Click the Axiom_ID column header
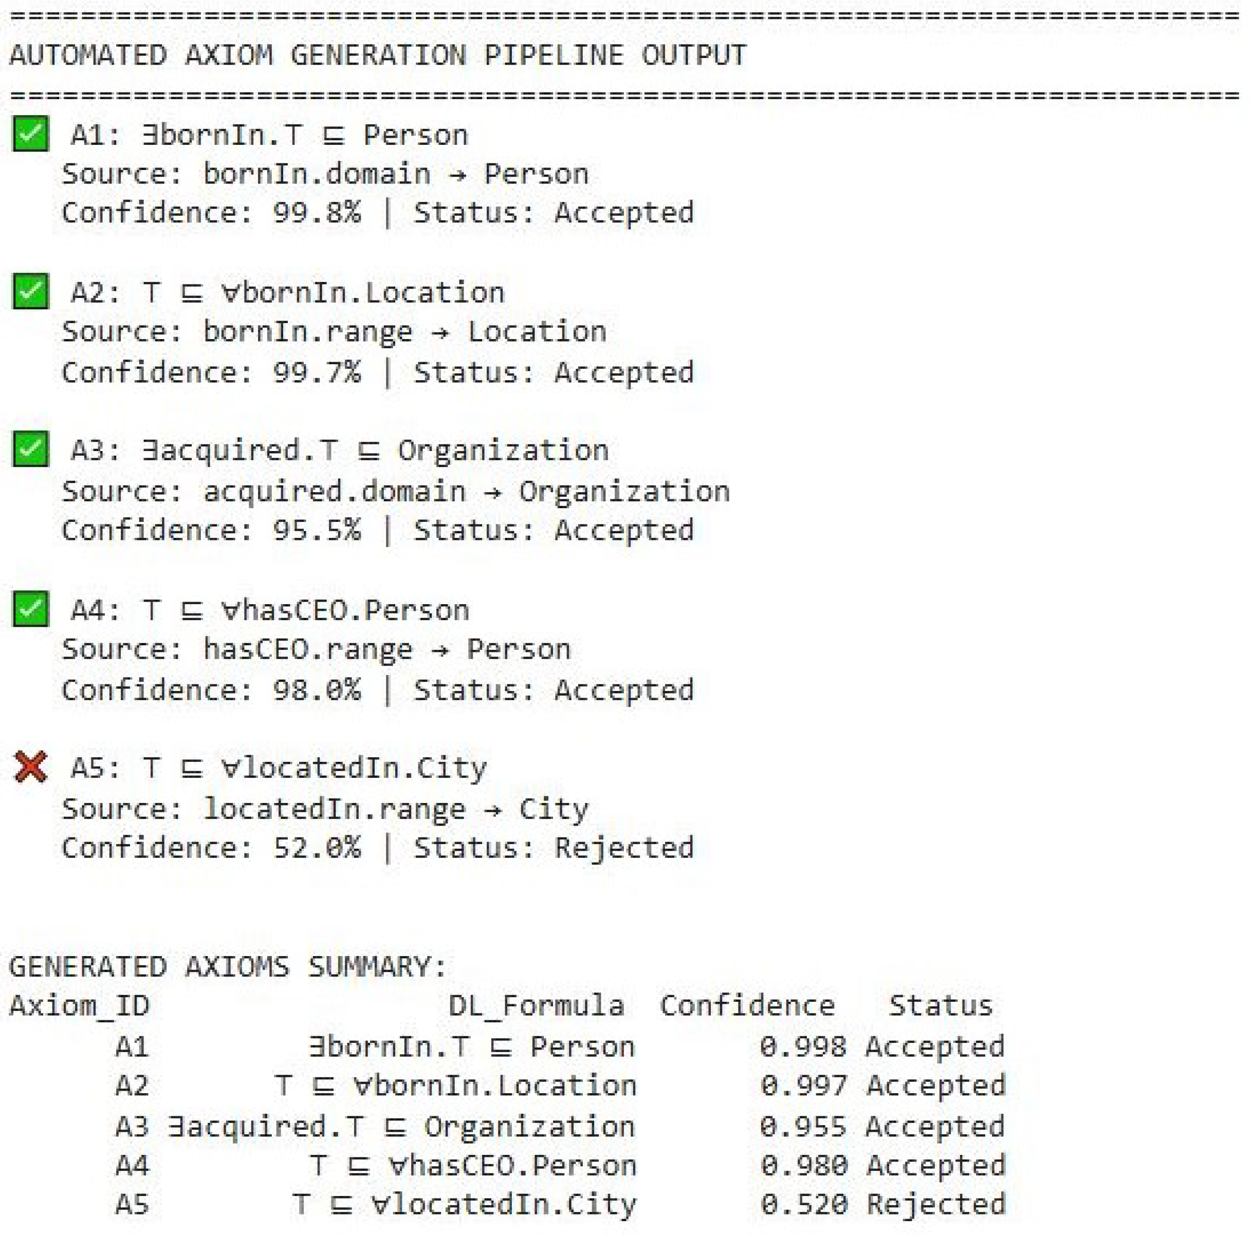Screen dimensions: 1252x1235 [79, 1006]
